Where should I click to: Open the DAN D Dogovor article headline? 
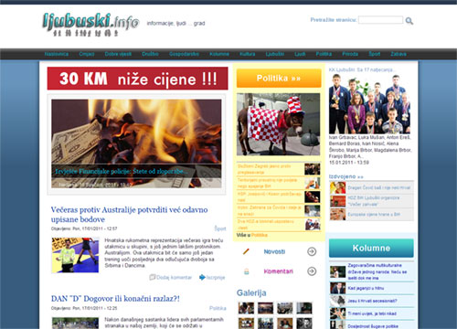(x=115, y=299)
